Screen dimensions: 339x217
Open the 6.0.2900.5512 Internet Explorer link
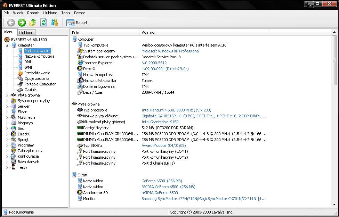point(154,63)
